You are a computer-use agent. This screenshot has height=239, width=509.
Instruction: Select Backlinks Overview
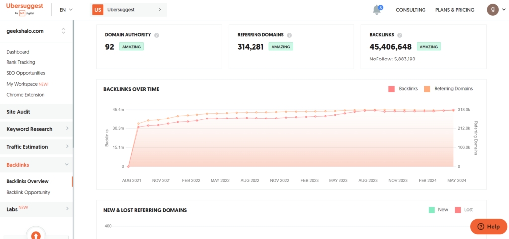pos(28,181)
